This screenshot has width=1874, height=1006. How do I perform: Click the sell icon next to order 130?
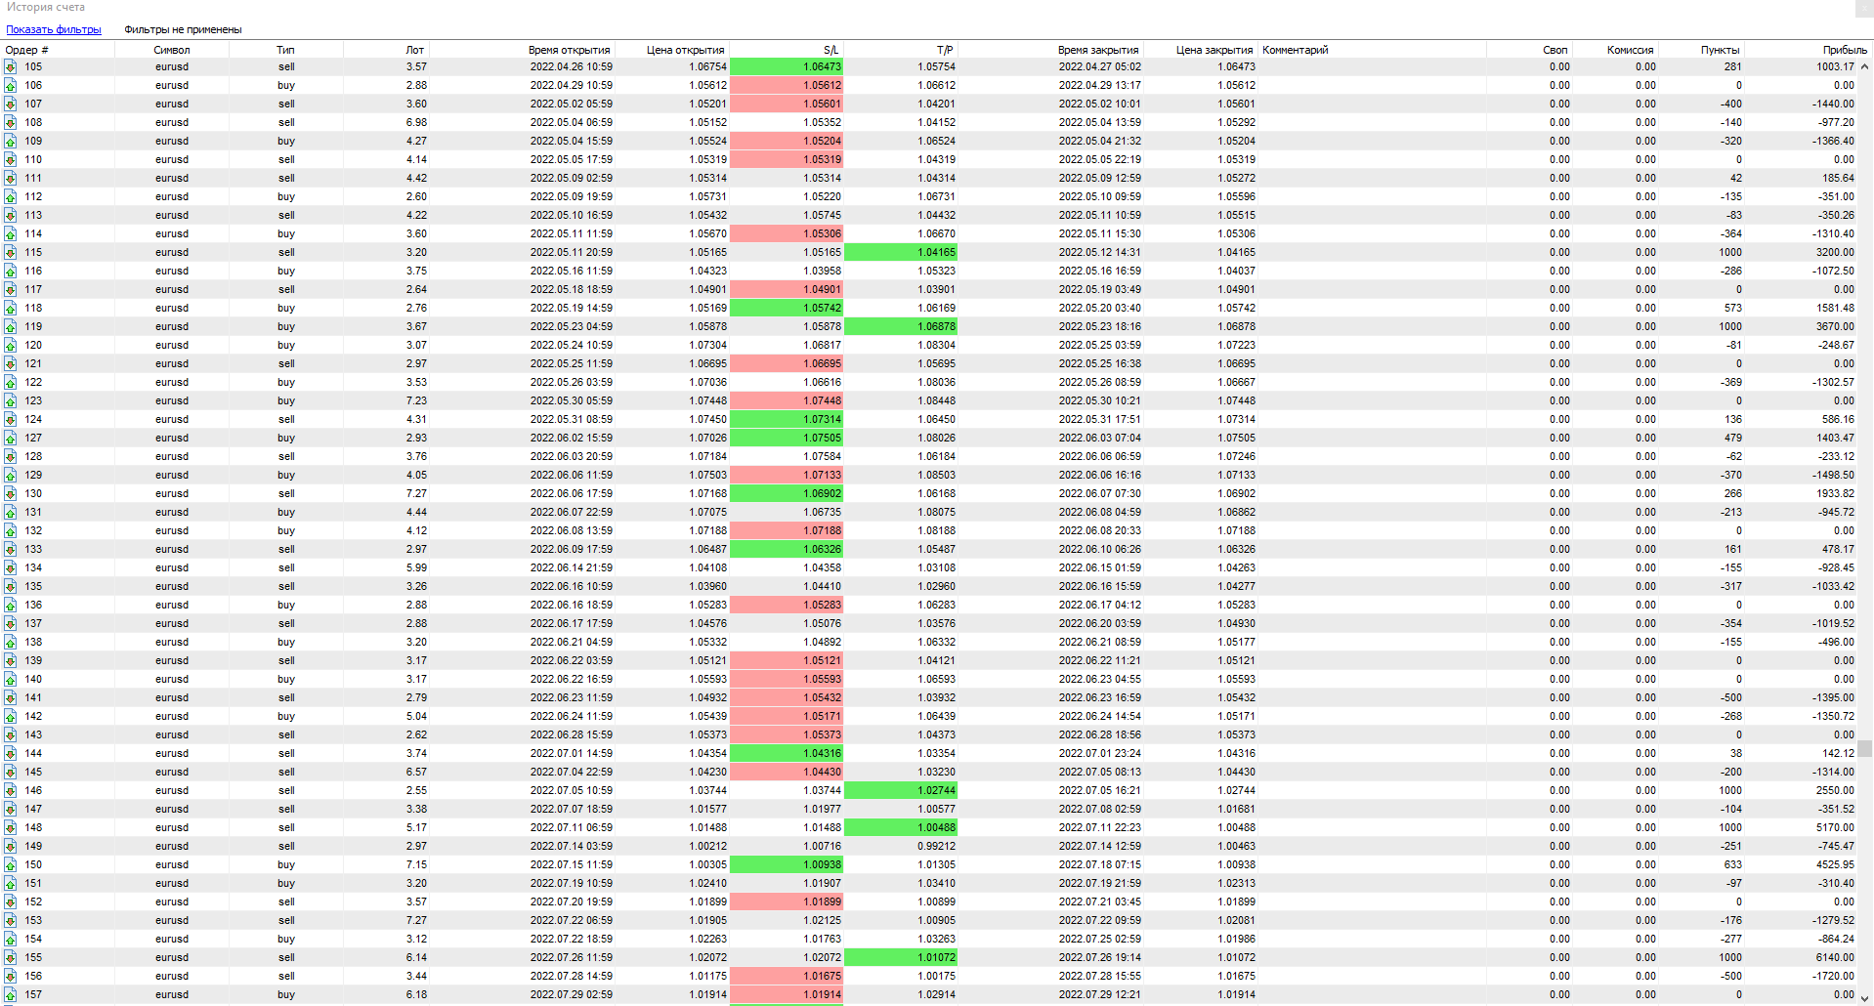click(10, 494)
